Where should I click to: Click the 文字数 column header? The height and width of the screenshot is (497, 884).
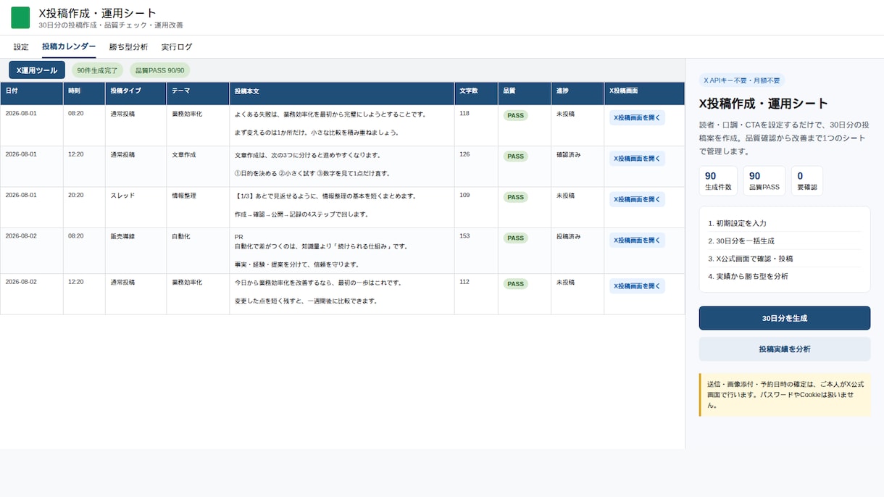tap(476, 93)
